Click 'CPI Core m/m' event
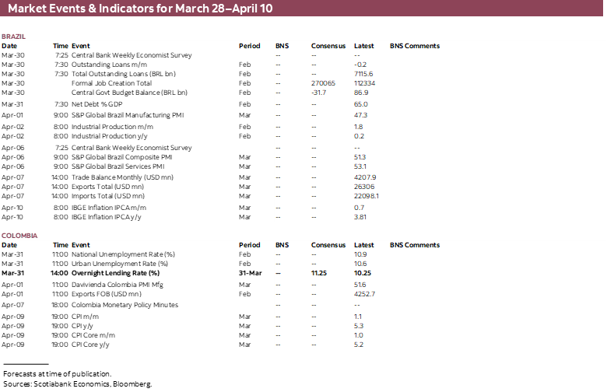 [x=93, y=334]
